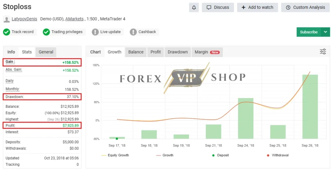Viewport: 331px width, 170px height.
Task: Click the Monthly label
Action: (13, 89)
